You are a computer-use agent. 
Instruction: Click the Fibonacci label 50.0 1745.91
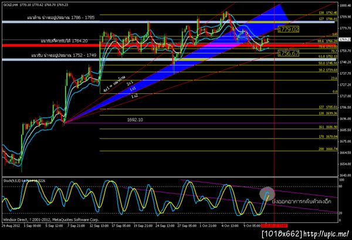pyautogui.click(x=327, y=63)
